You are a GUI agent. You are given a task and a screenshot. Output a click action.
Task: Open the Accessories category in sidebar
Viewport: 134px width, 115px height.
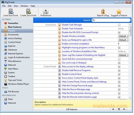(13, 35)
